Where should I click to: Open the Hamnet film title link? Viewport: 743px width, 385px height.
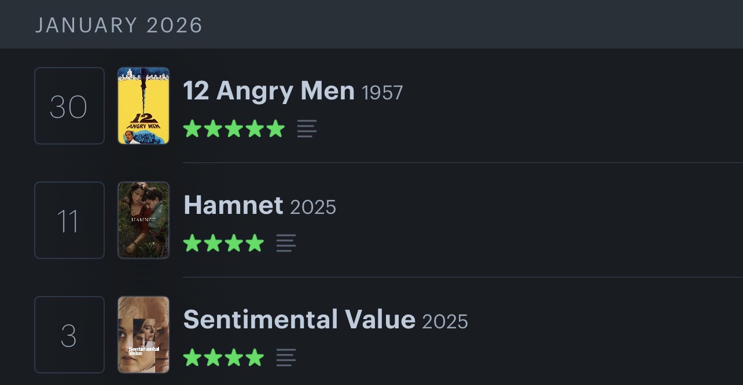233,206
